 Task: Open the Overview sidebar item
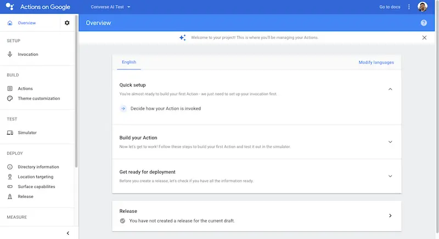pos(27,23)
